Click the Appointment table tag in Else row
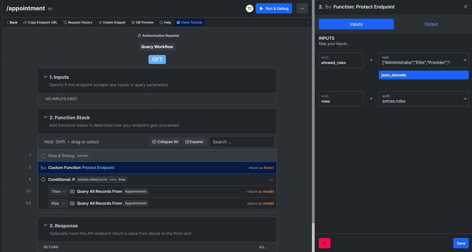 (136, 203)
